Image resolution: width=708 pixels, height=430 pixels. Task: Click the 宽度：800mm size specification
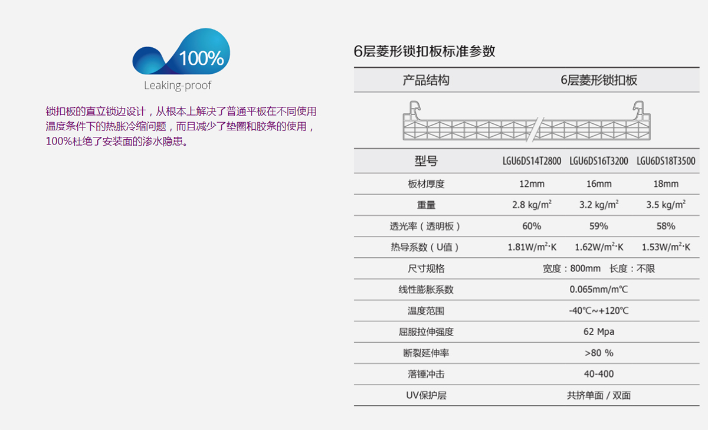point(571,269)
